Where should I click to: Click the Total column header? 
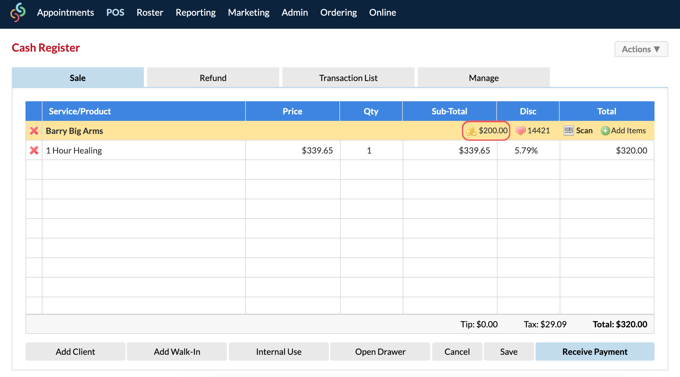tap(607, 111)
